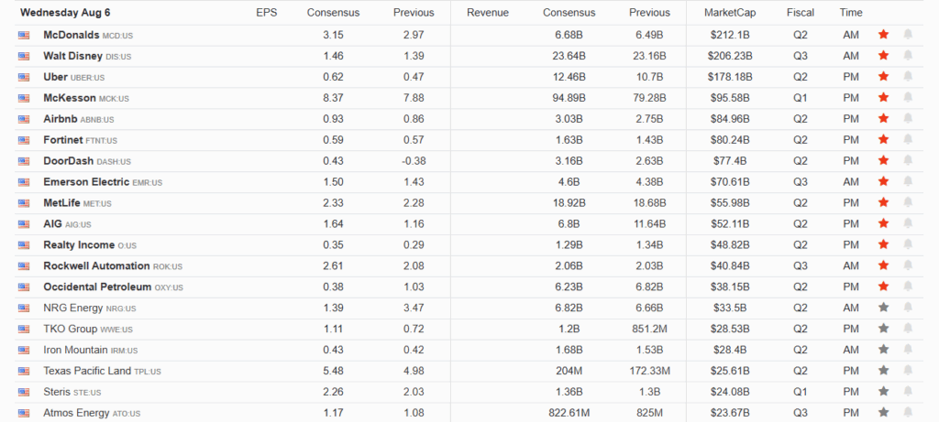Click the US flag next to Fortinet

(x=24, y=140)
